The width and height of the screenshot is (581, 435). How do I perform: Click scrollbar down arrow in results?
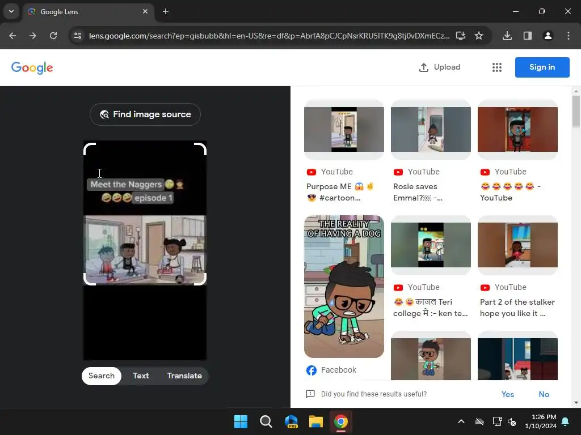coord(576,403)
